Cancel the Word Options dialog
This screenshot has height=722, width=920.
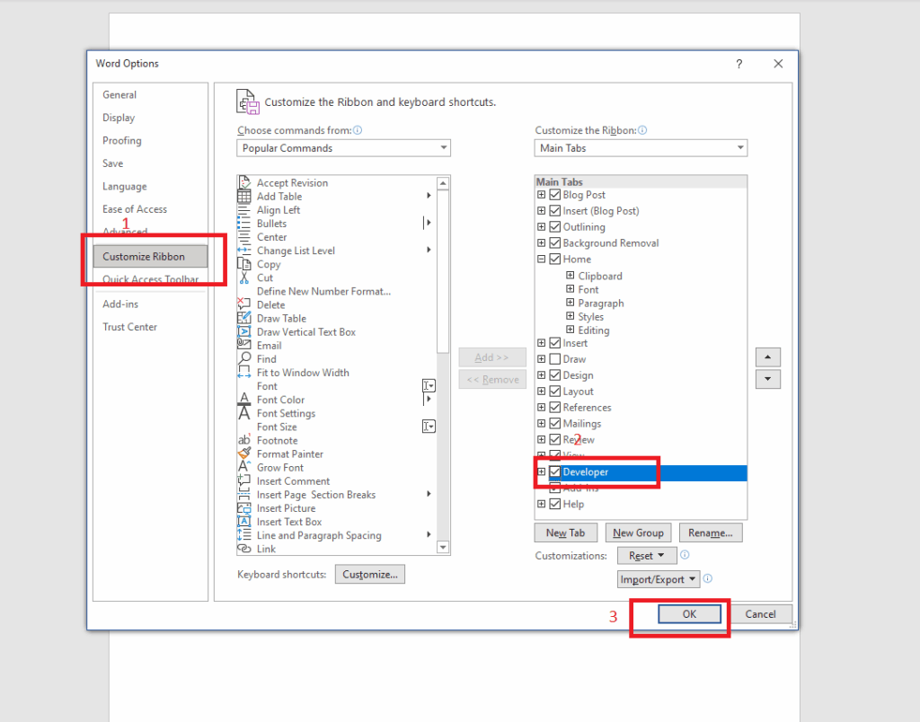[x=760, y=614]
